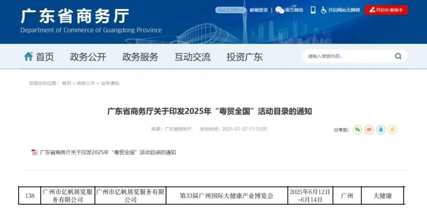427x224 pixels.
Task: Open the 政务公开 navigation menu
Action: 88,57
